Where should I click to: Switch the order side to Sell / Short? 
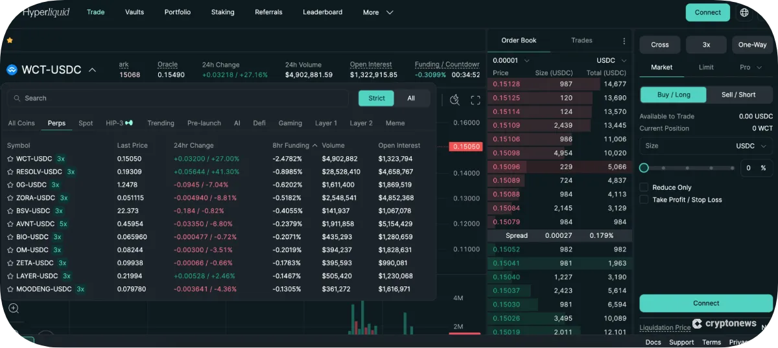coord(738,95)
